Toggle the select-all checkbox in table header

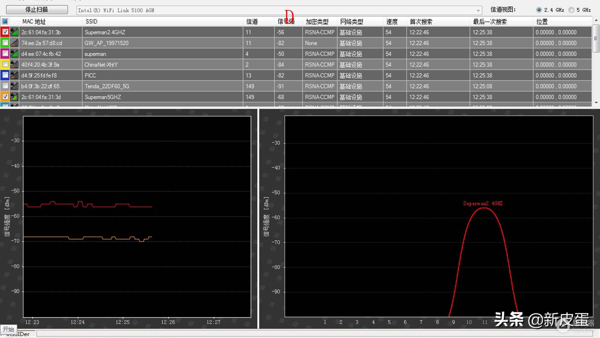point(5,21)
